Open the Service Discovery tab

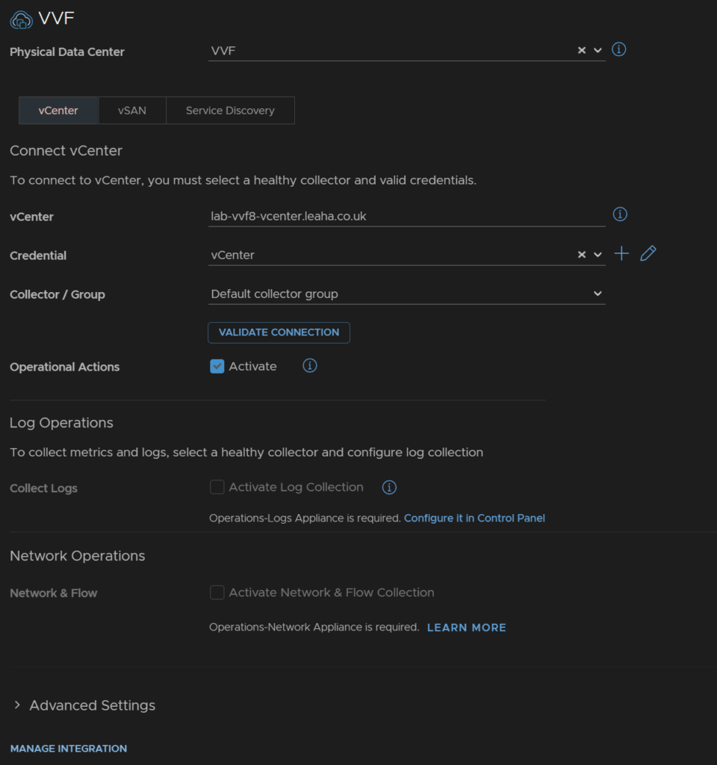tap(230, 111)
